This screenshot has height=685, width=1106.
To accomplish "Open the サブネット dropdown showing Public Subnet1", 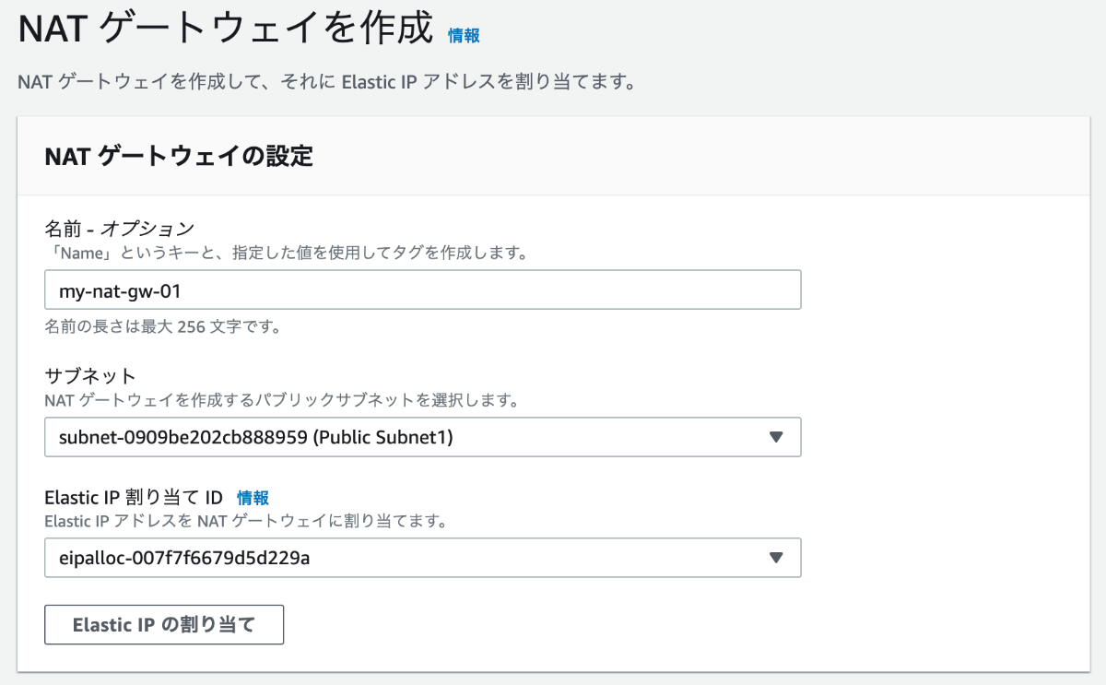I will pyautogui.click(x=422, y=437).
